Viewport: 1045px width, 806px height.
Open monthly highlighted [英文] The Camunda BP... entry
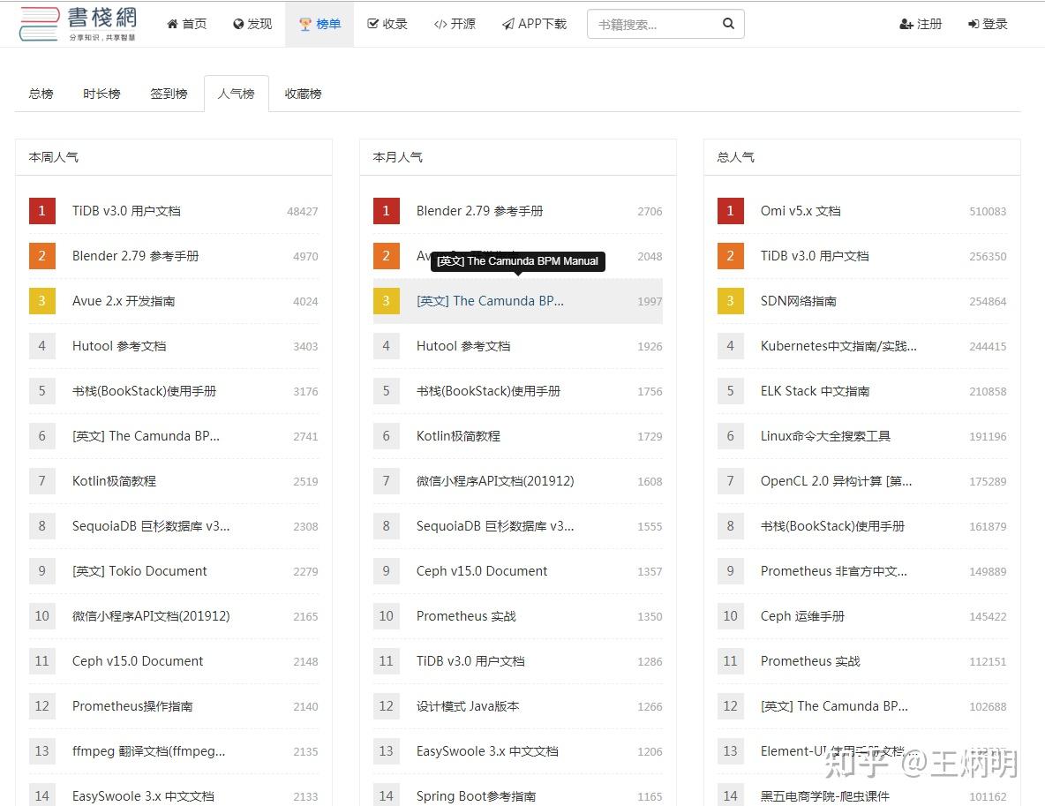tap(490, 301)
